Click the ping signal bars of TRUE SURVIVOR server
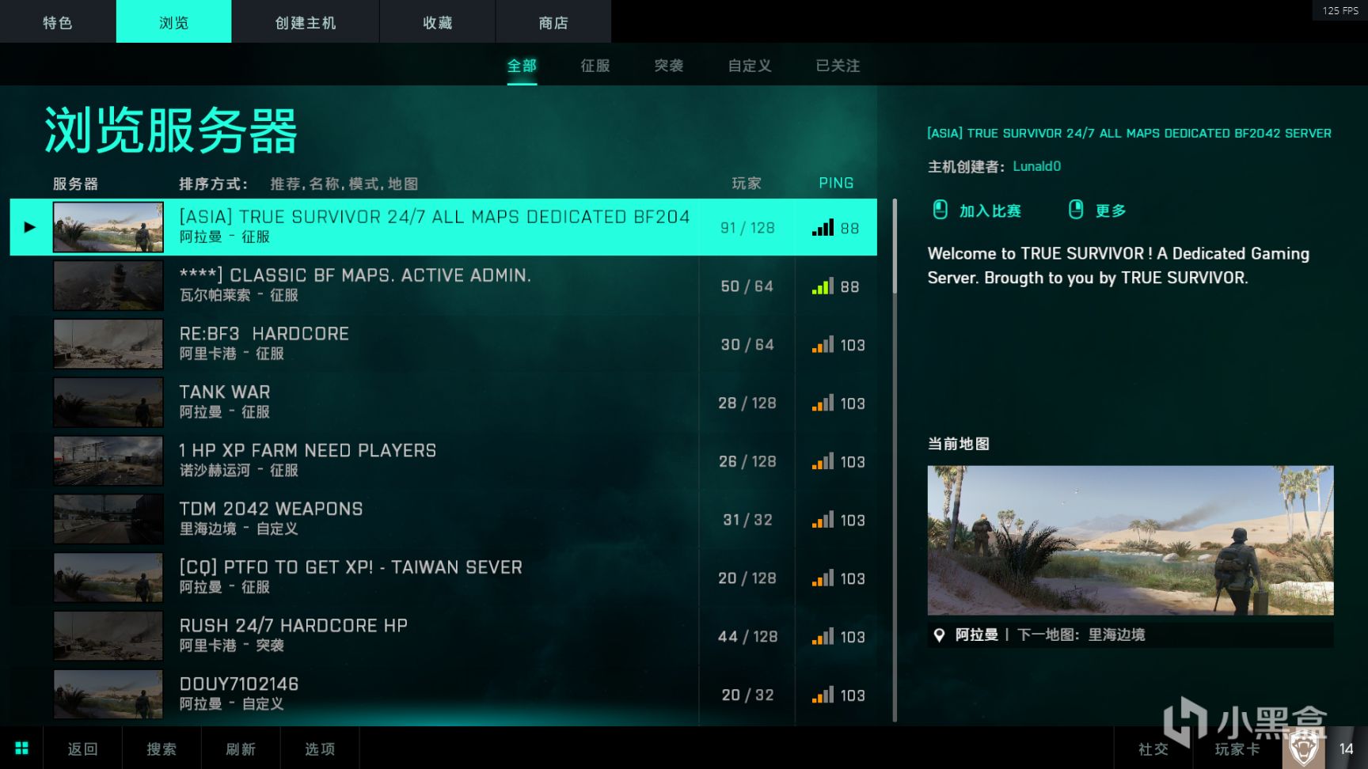Image resolution: width=1368 pixels, height=769 pixels. [x=823, y=228]
